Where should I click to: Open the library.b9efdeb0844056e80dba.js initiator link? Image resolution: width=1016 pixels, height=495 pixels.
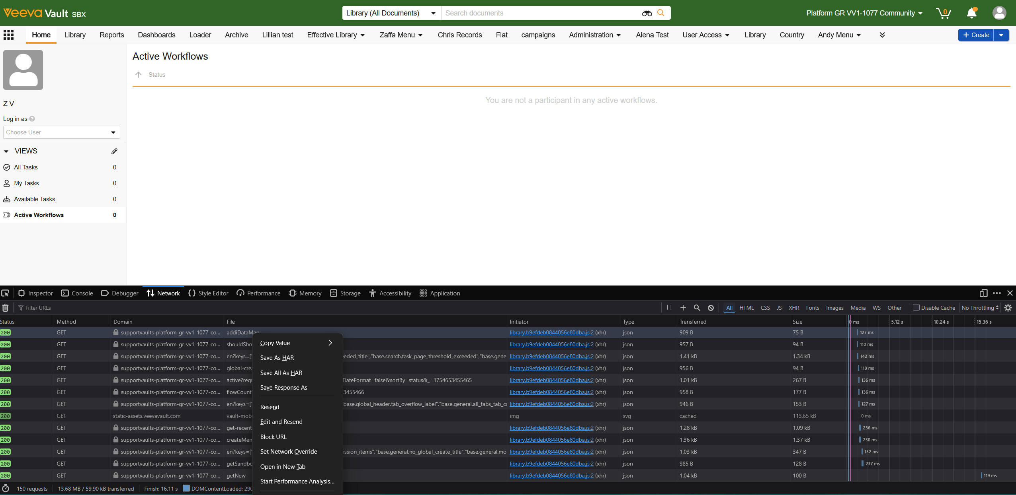tap(551, 332)
